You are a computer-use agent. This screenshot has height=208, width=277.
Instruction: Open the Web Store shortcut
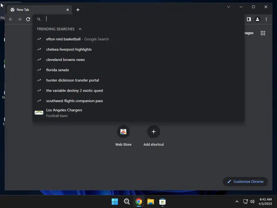[123, 136]
